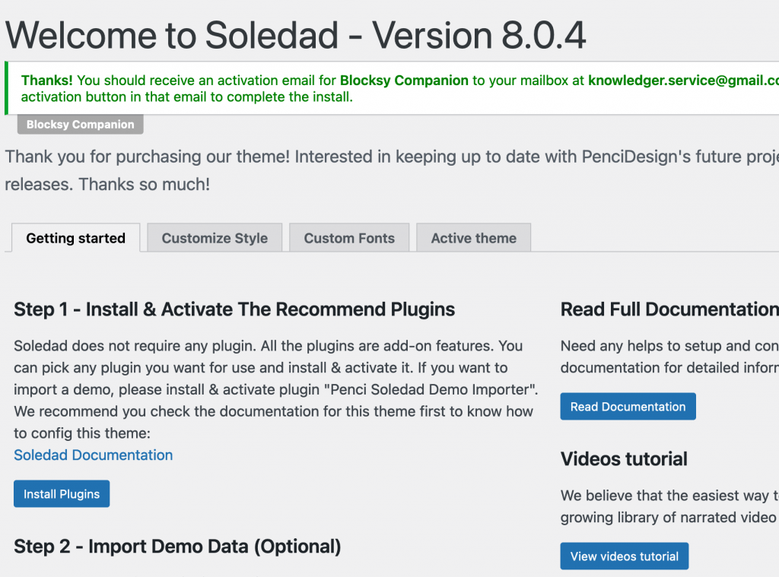Click the bold Blocksy Companion text in notice

coord(404,81)
